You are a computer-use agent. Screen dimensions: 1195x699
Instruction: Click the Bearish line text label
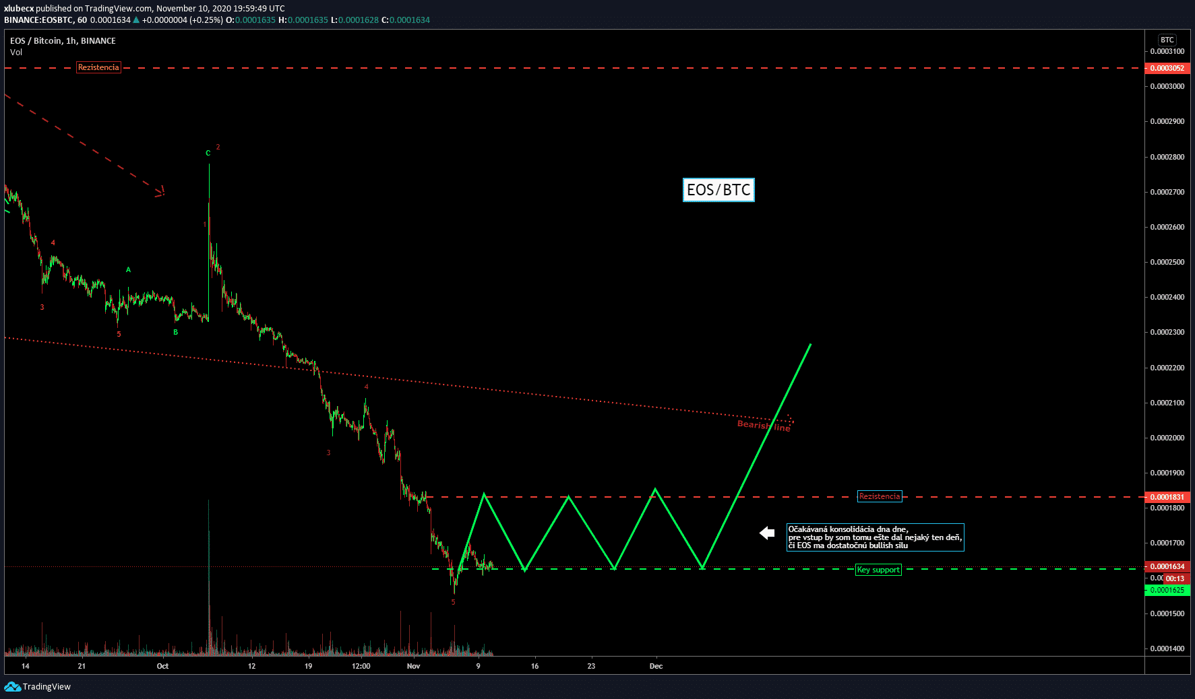(x=763, y=426)
